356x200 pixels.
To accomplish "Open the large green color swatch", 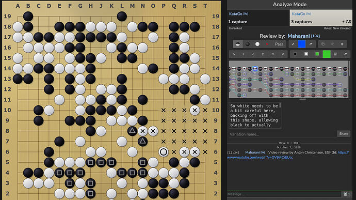I will [x=327, y=54].
